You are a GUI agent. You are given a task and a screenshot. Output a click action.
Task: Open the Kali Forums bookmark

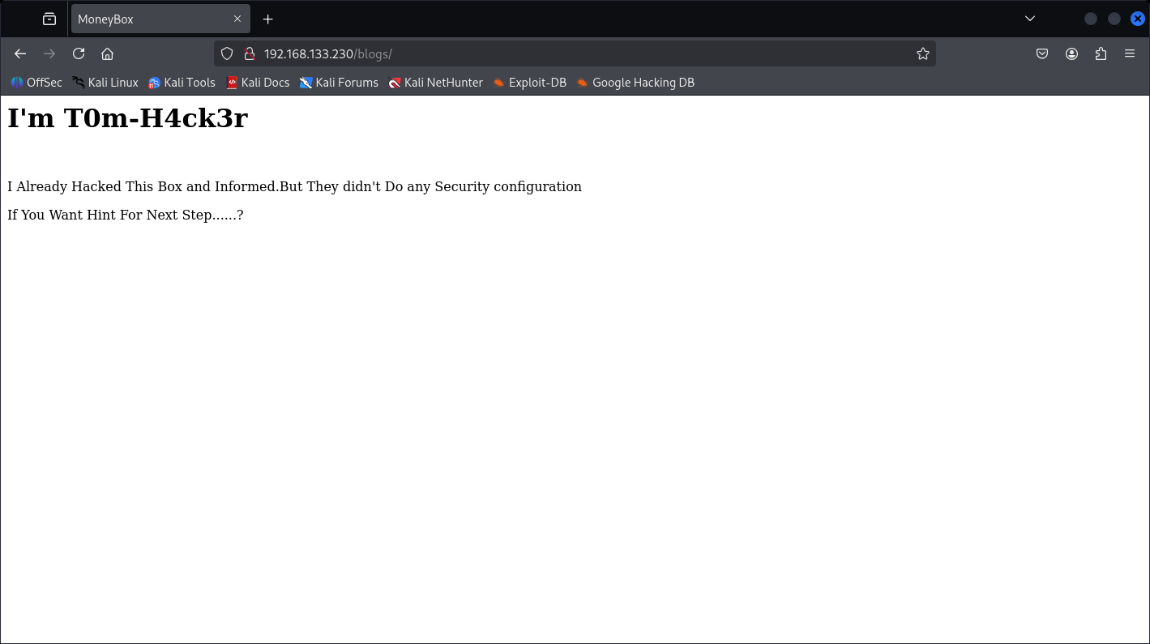click(339, 83)
